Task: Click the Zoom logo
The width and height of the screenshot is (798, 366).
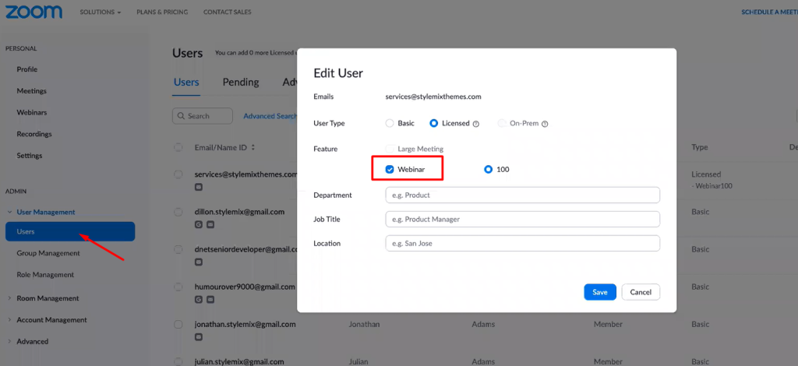Action: coord(35,12)
